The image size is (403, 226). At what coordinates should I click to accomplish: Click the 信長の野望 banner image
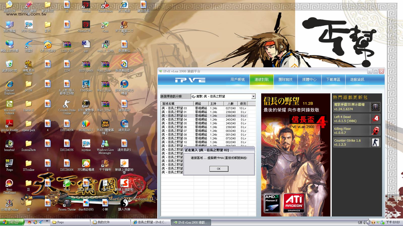coord(295,155)
